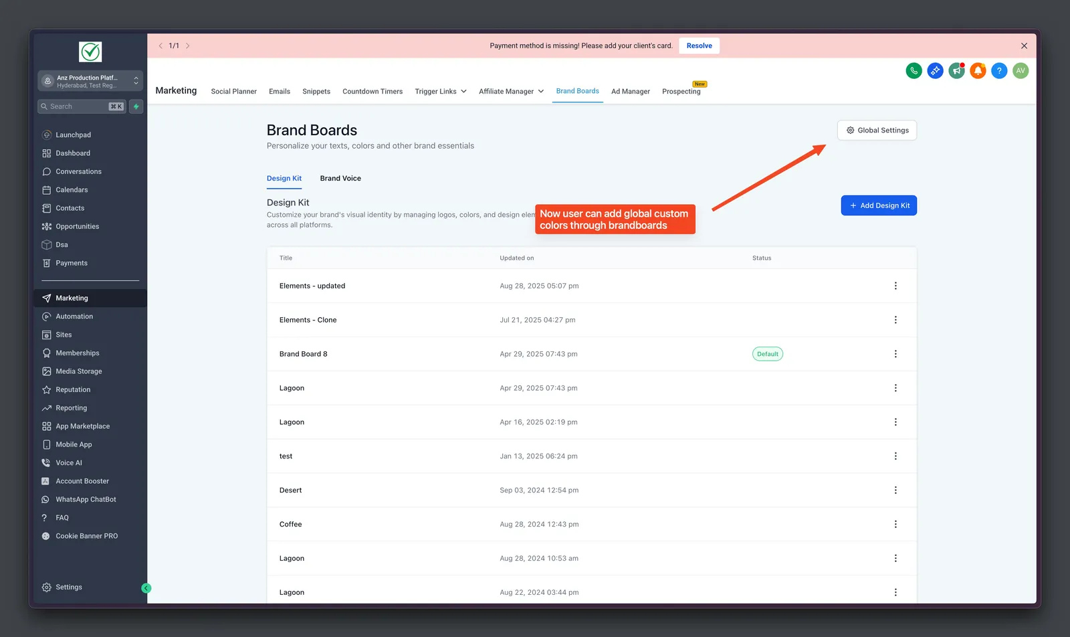Open Global Settings
This screenshot has height=637, width=1070.
(x=877, y=130)
